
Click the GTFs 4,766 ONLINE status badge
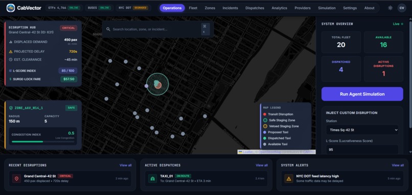click(x=64, y=8)
